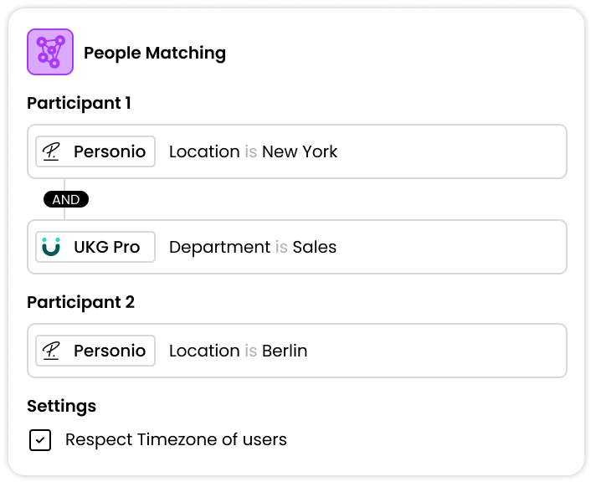This screenshot has width=591, height=482.
Task: Click the New York location value
Action: pyautogui.click(x=300, y=151)
